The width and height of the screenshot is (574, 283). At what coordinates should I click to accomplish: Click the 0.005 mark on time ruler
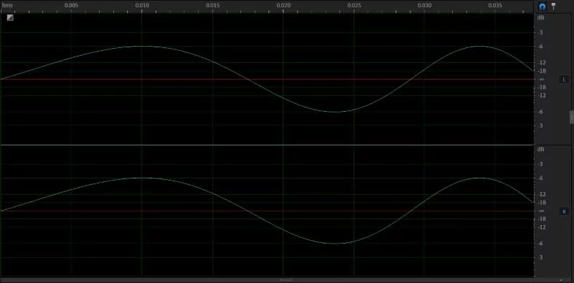tap(71, 6)
